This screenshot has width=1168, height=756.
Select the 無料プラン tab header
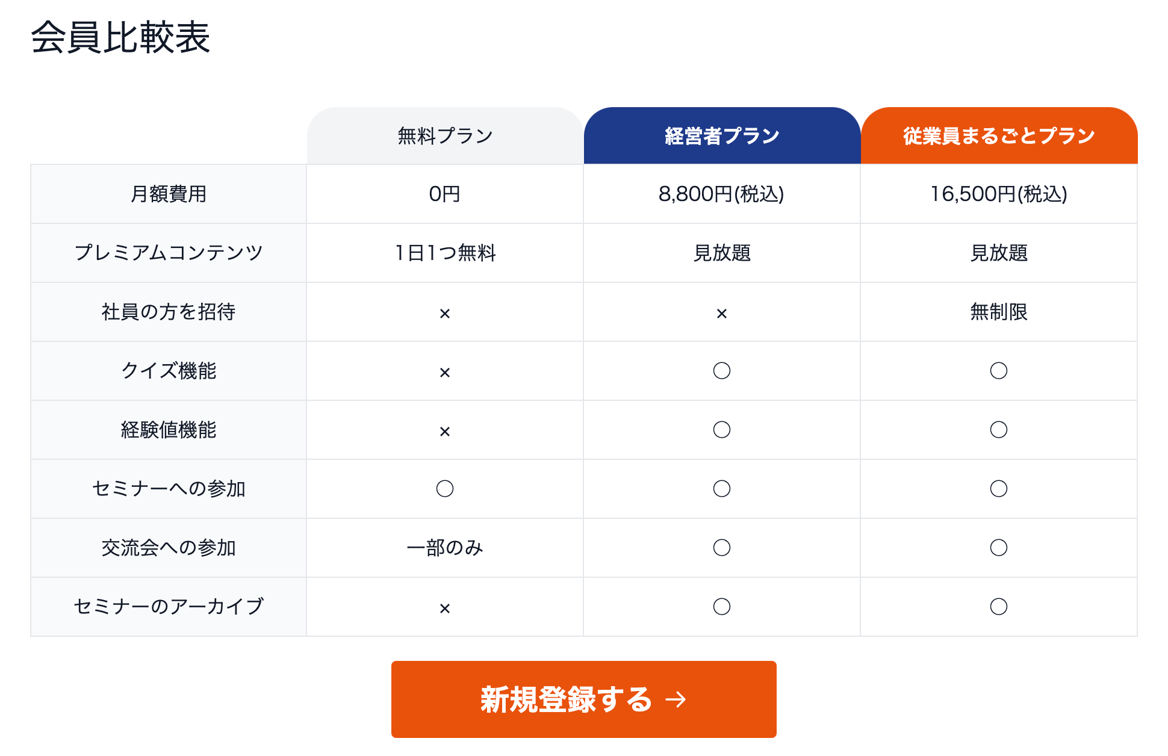tap(445, 136)
